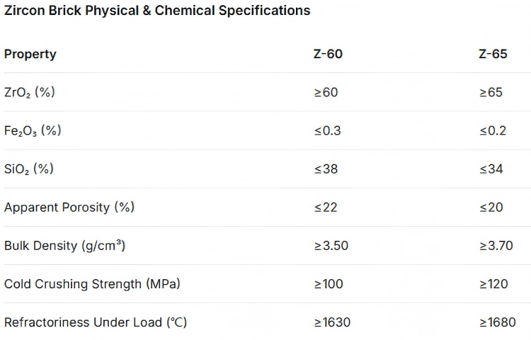Click the ≤0.3 Fe₂O₃ value

tap(327, 130)
